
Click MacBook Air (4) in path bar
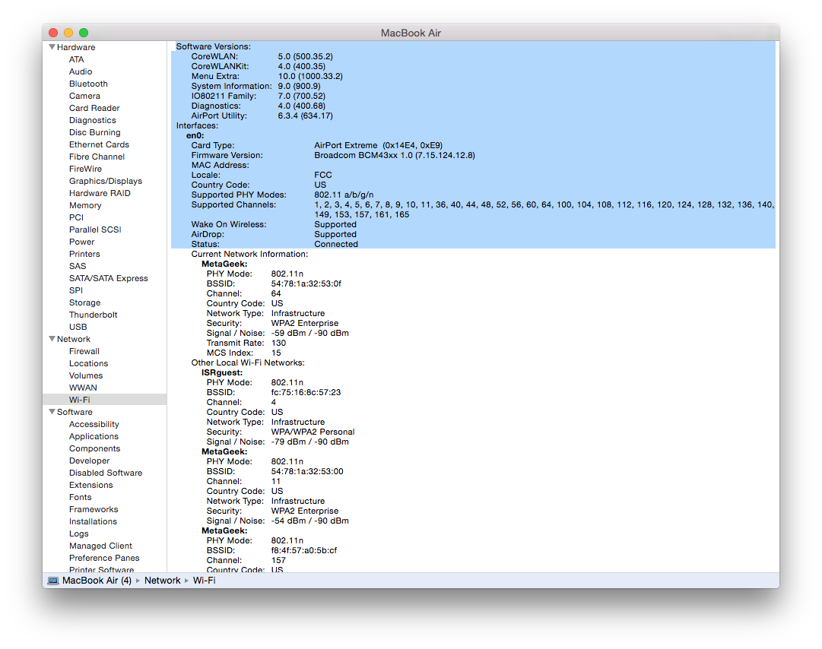(97, 581)
